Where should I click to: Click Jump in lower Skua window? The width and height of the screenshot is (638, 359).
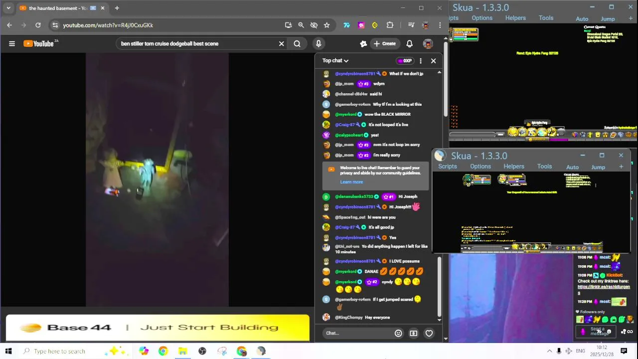pos(598,168)
